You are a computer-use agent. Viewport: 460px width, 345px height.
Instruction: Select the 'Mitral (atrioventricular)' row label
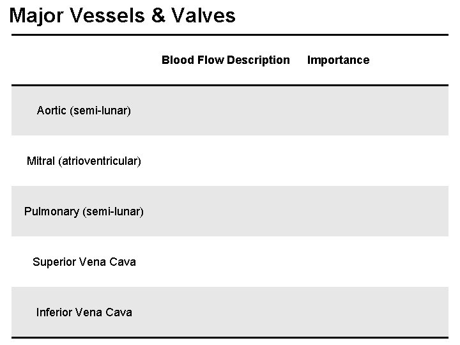(84, 161)
